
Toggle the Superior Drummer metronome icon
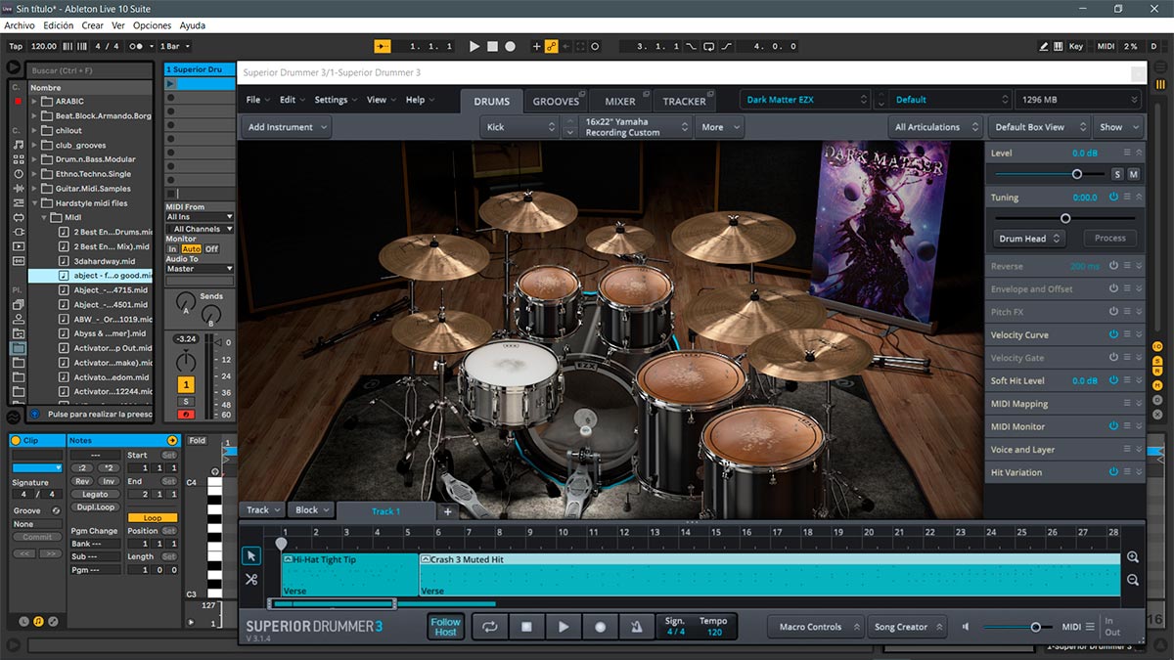tap(637, 627)
